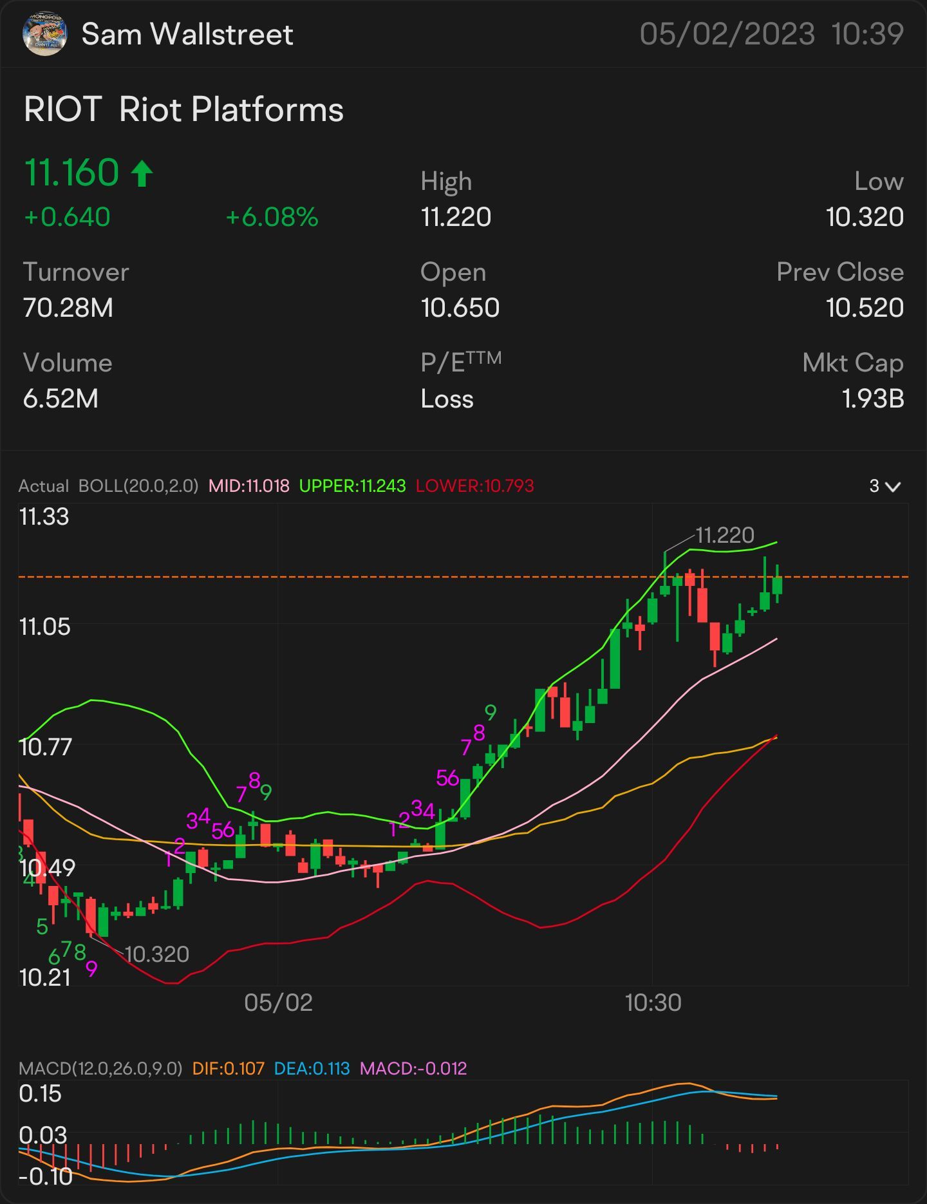Select the 05/02/2023 10:39 timestamp
Image resolution: width=927 pixels, height=1204 pixels.
(x=772, y=33)
